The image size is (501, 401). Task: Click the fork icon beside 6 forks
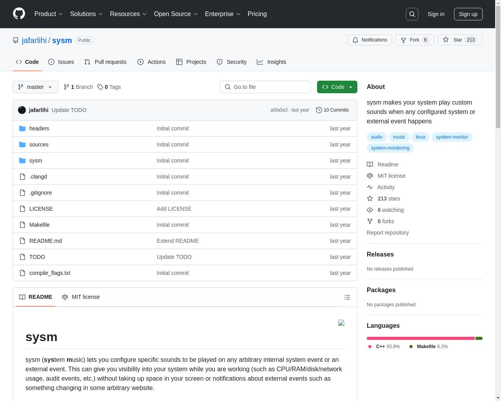click(370, 221)
